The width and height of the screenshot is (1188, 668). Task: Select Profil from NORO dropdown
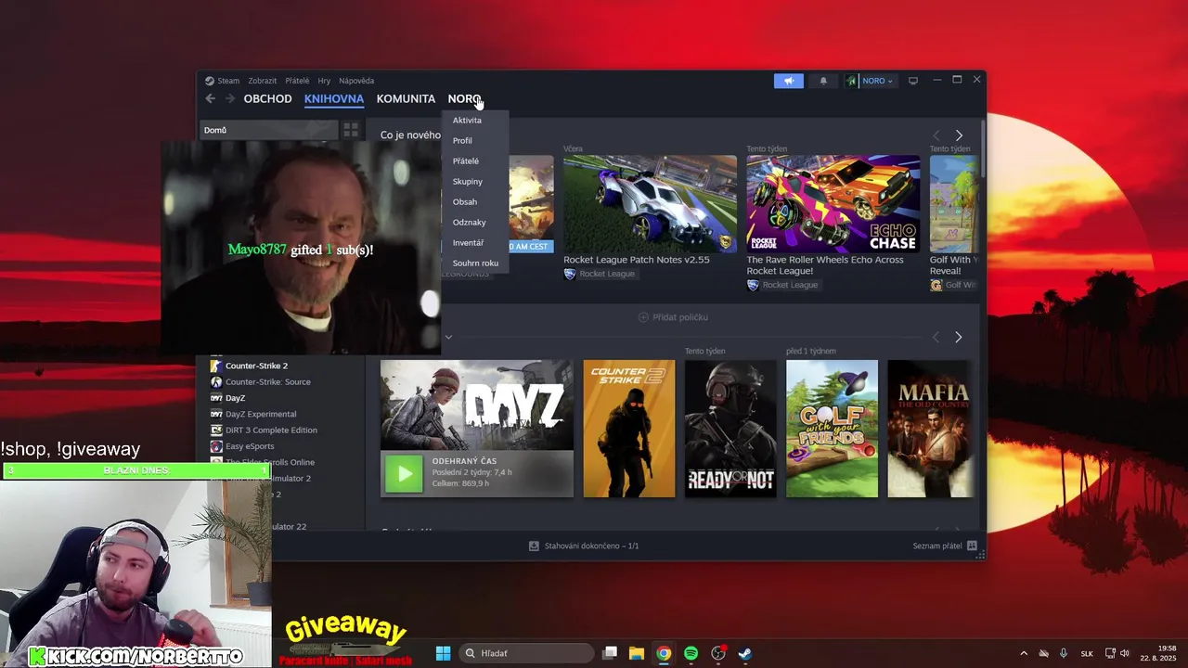tap(475, 140)
